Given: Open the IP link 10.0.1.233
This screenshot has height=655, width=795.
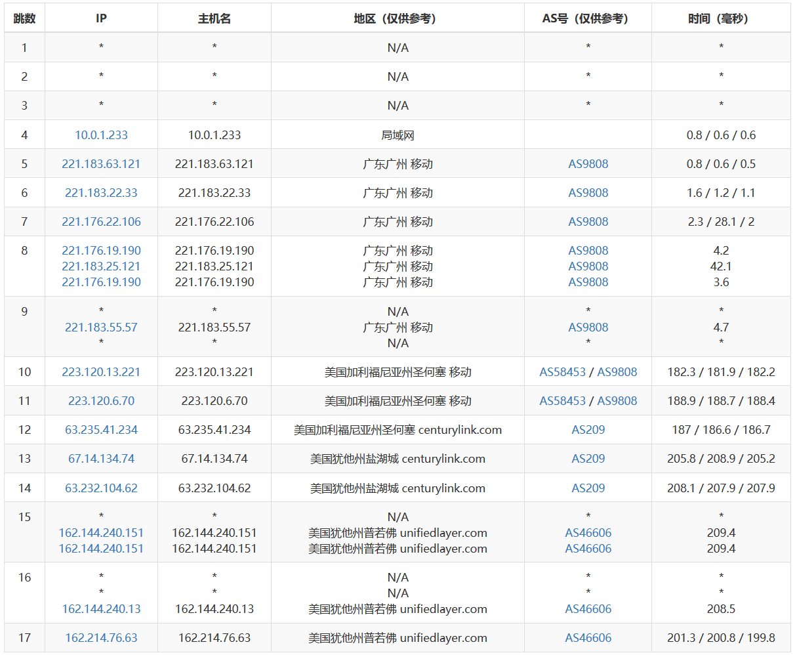Looking at the screenshot, I should [x=101, y=135].
